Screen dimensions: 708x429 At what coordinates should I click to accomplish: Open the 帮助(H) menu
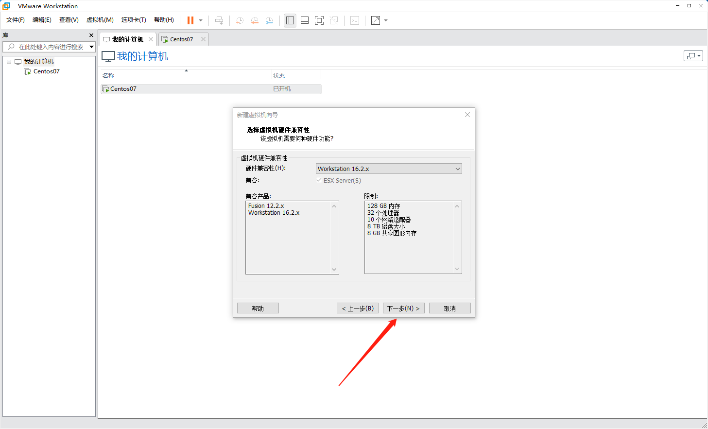164,20
